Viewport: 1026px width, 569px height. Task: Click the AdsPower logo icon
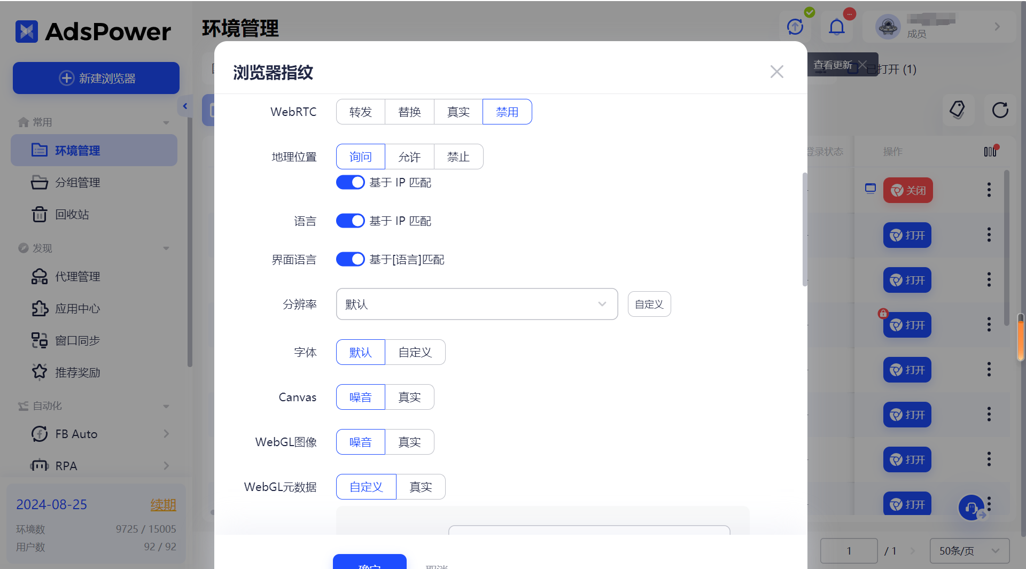[x=27, y=32]
